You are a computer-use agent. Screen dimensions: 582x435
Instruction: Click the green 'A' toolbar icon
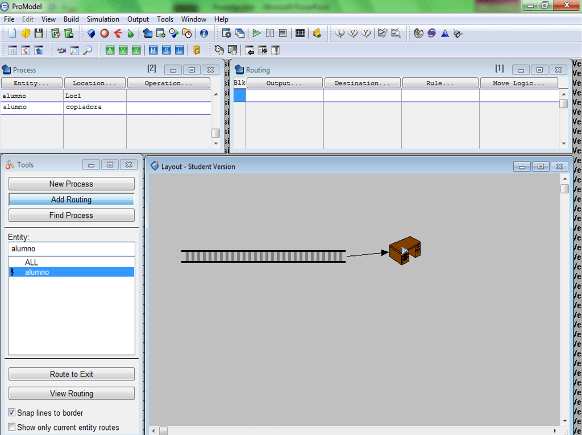pos(110,51)
